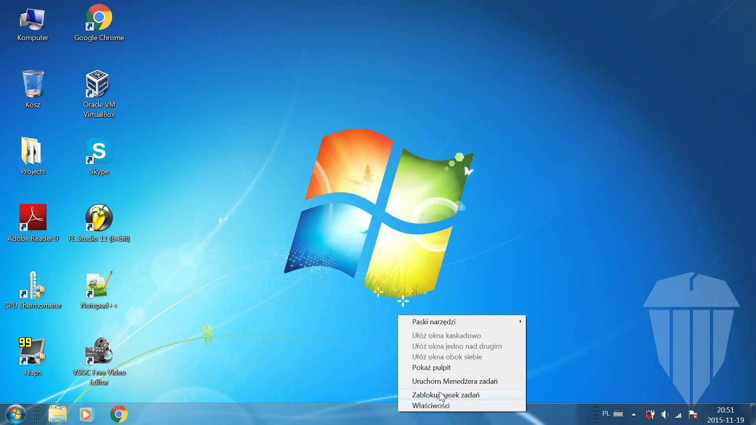Toggle Zablokuj pasek zadań option
756x425 pixels.
click(x=462, y=395)
